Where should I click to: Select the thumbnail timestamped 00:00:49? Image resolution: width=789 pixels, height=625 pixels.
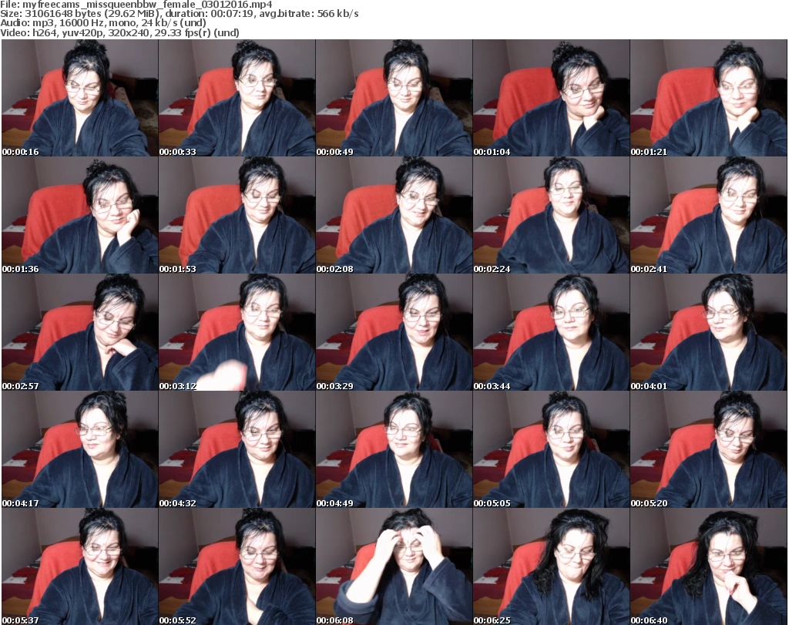point(394,98)
